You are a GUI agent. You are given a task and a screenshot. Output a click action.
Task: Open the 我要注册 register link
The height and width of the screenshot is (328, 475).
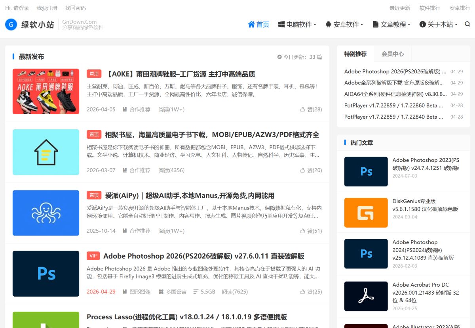[47, 8]
